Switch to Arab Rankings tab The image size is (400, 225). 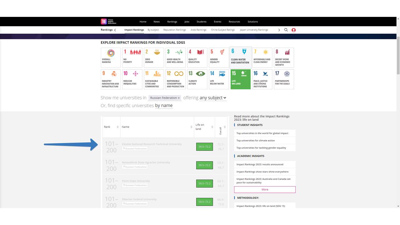point(199,30)
